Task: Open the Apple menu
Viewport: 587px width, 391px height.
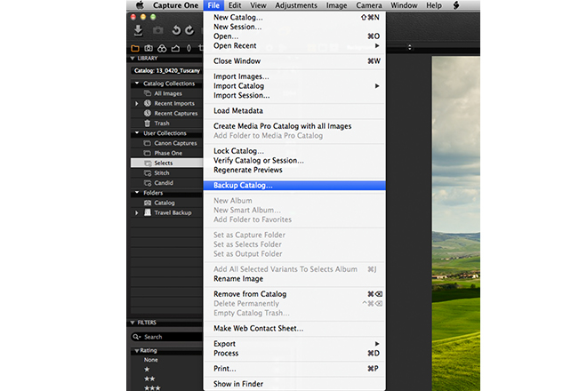Action: [x=140, y=5]
